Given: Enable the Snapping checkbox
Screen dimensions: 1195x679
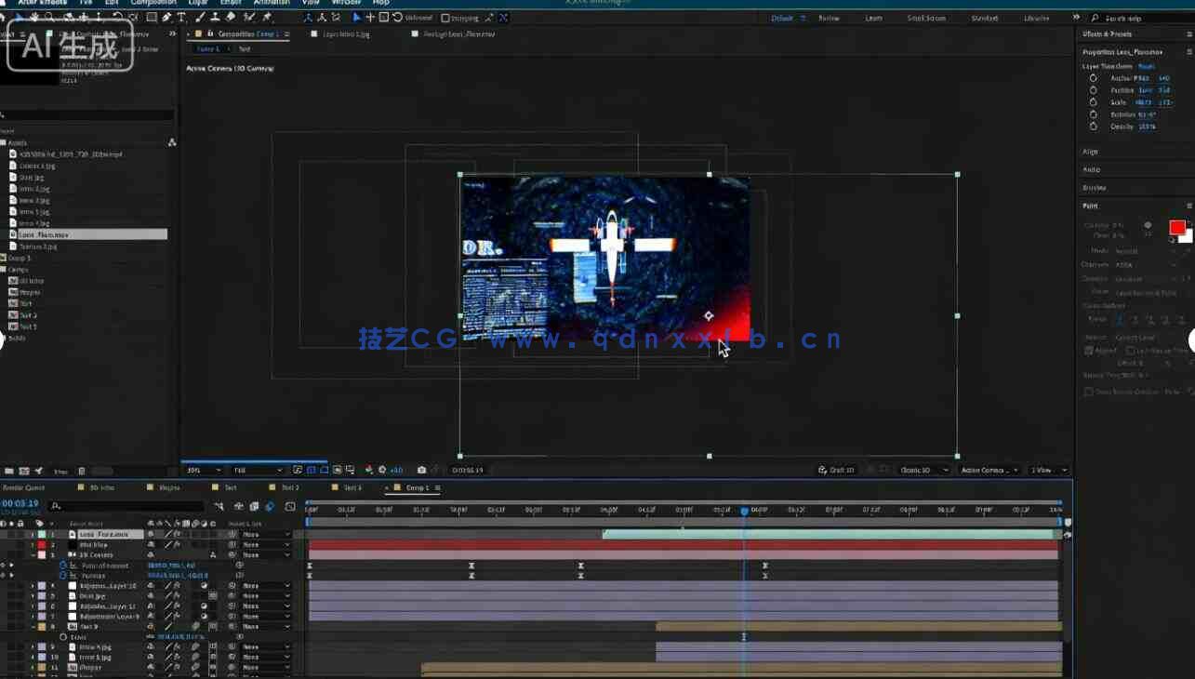Looking at the screenshot, I should click(445, 18).
